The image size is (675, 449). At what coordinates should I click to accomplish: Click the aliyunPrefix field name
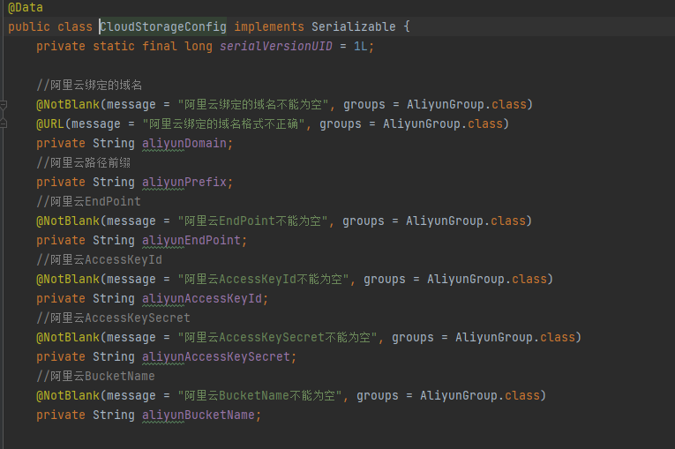coord(184,182)
